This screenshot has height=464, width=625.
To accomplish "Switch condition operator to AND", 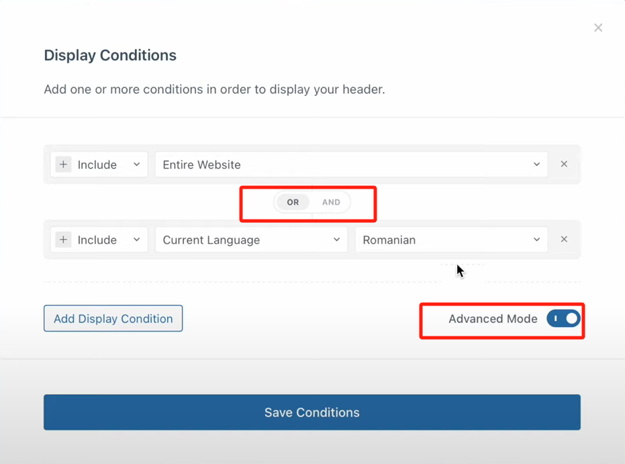I will 331,202.
